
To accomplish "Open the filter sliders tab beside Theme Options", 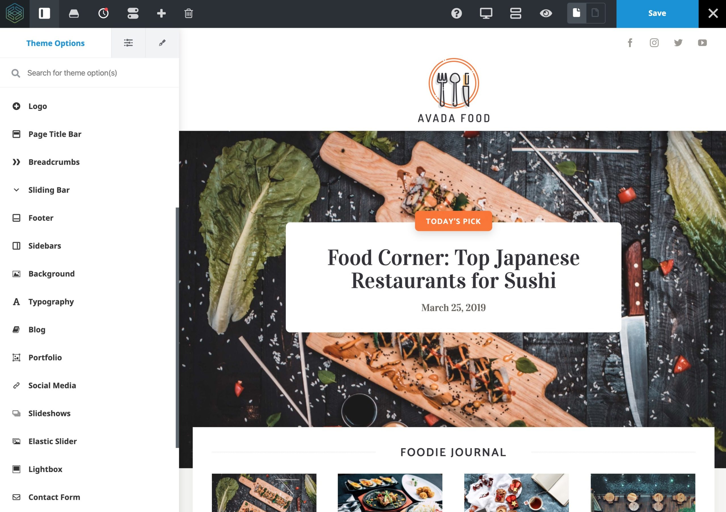I will (x=128, y=43).
